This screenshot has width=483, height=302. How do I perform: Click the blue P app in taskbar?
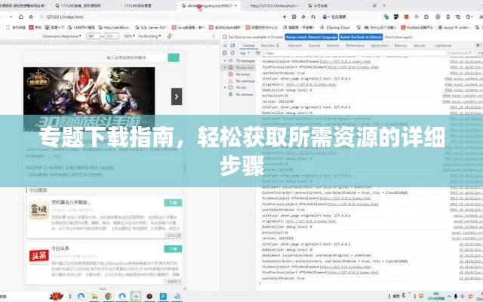(x=163, y=297)
